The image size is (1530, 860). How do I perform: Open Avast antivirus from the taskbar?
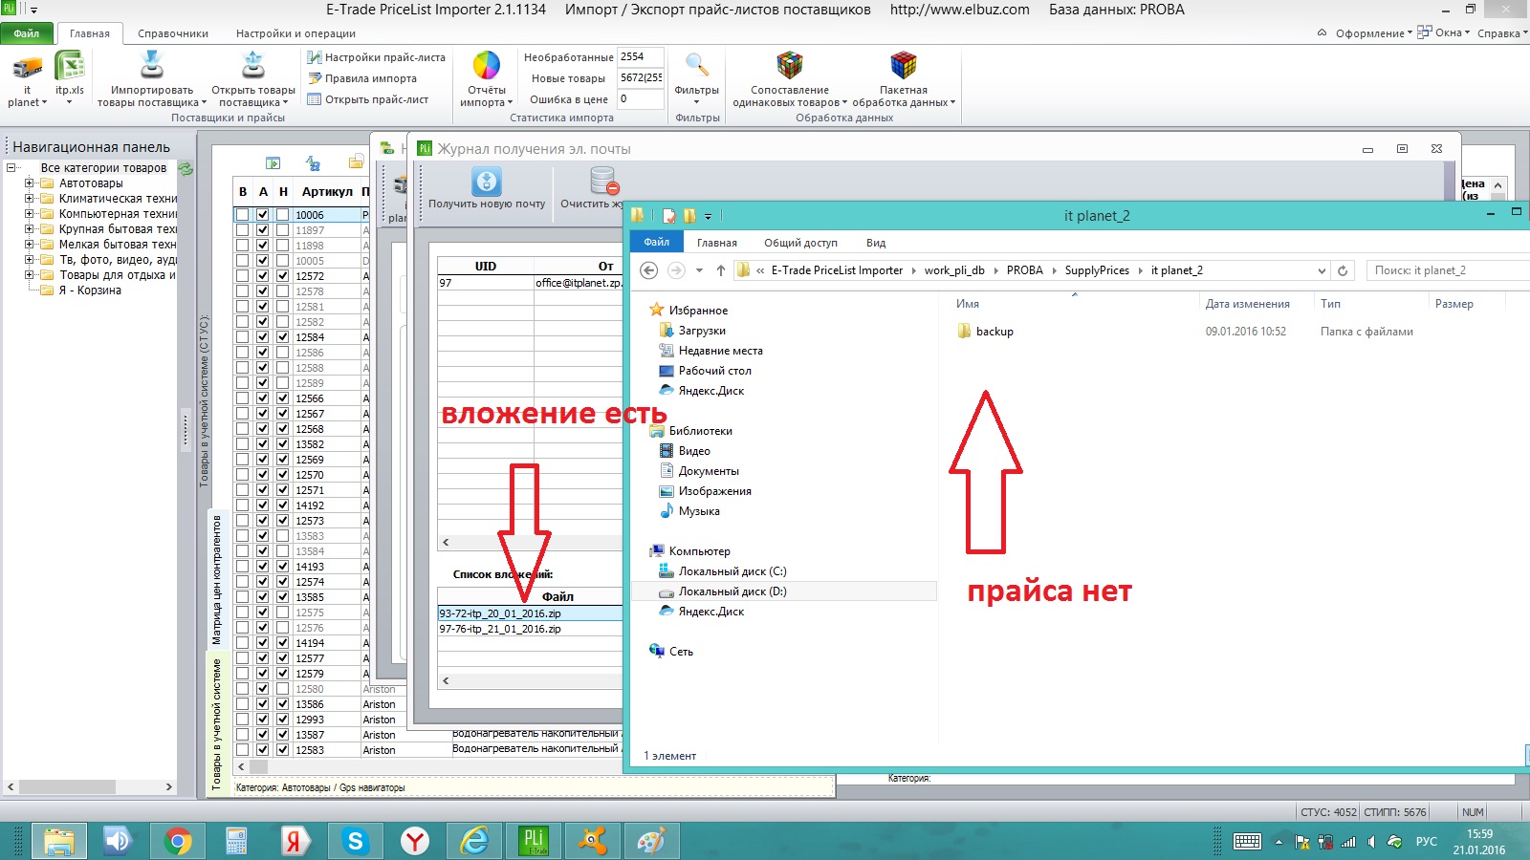pyautogui.click(x=592, y=841)
